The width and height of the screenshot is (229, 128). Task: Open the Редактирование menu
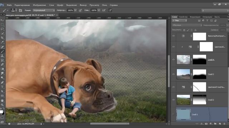click(22, 5)
